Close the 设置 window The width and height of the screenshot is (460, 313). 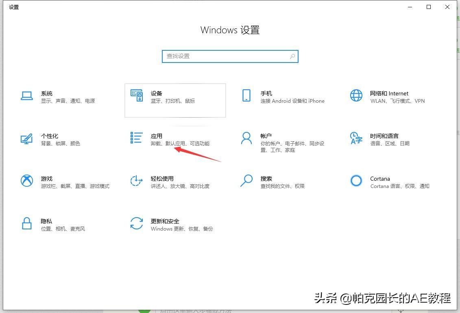tap(447, 7)
